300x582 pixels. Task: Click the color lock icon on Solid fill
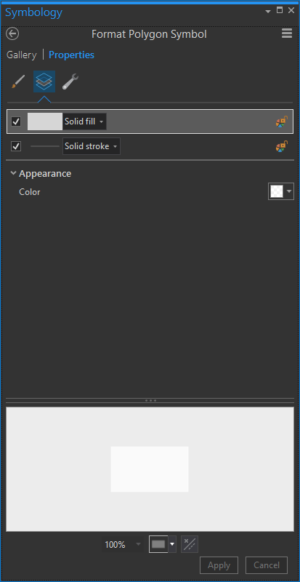282,121
